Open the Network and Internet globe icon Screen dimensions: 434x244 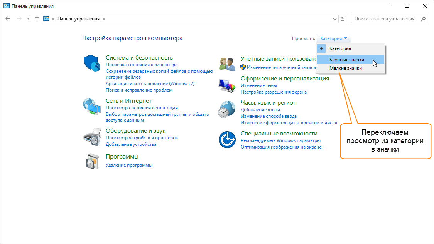(x=91, y=107)
